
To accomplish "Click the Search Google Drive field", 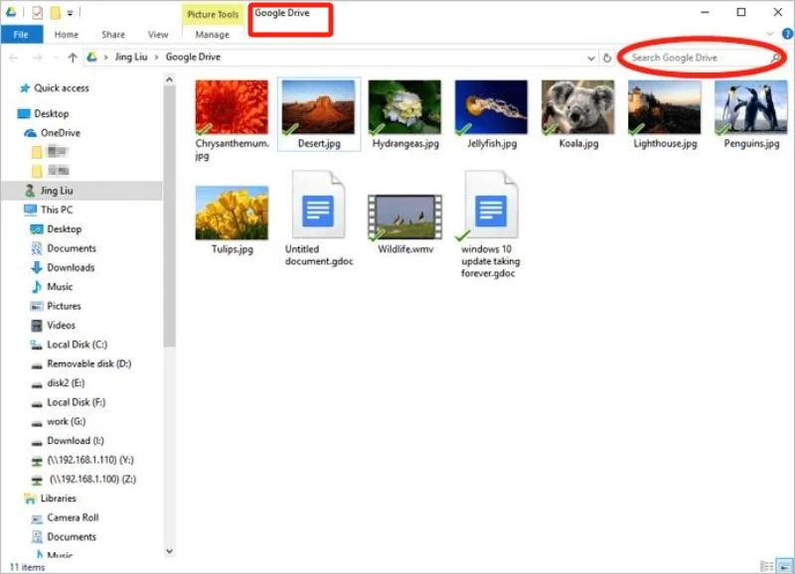I will click(696, 58).
